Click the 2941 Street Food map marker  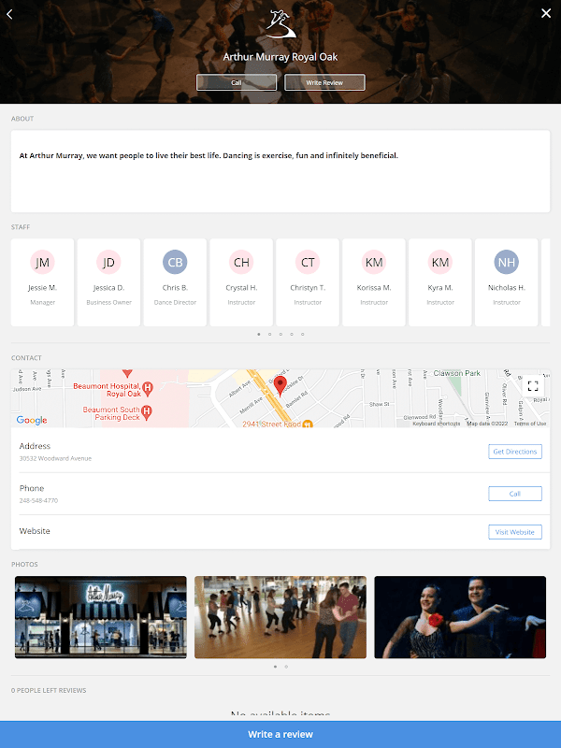pos(308,424)
